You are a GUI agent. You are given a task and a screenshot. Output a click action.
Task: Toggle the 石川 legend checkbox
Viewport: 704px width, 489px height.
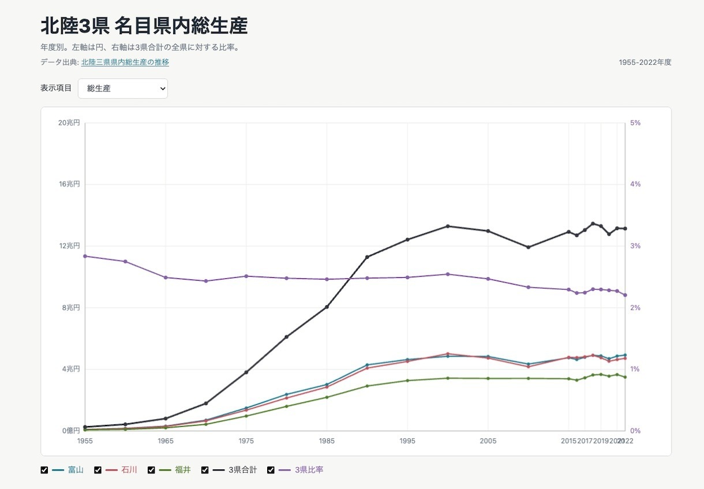coord(98,470)
